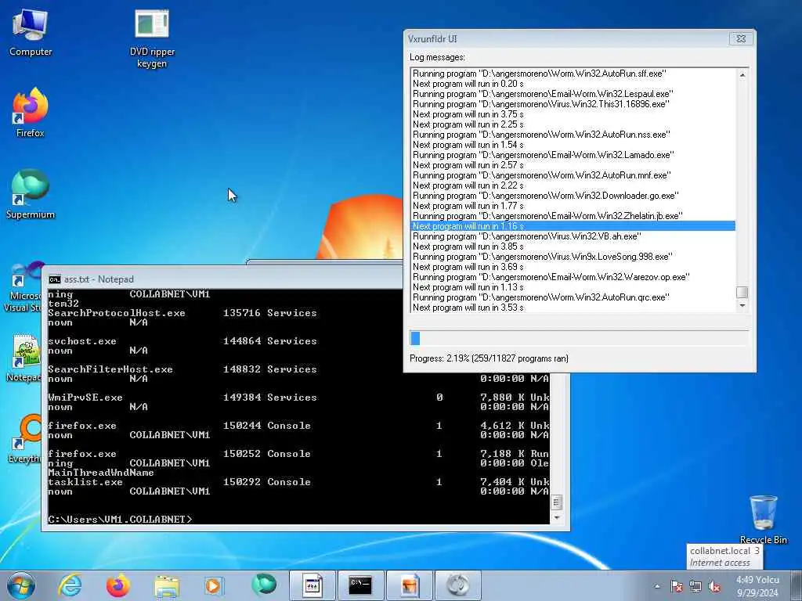This screenshot has height=601, width=802.
Task: Open the Action Center flag icon
Action: coord(676,587)
